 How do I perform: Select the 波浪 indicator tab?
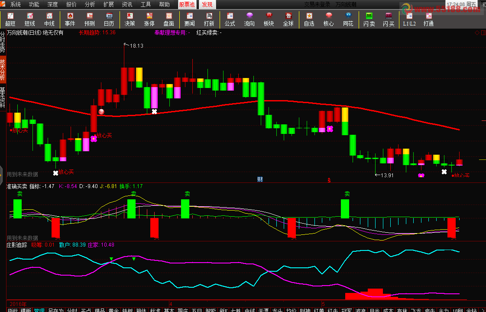pos(360,309)
